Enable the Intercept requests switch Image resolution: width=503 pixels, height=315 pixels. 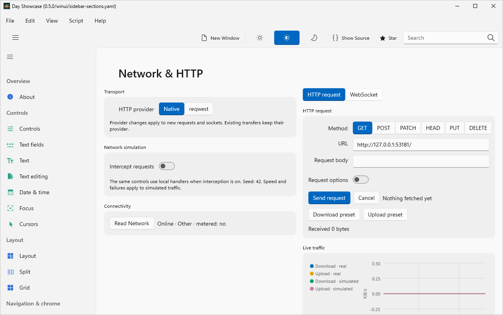(167, 166)
